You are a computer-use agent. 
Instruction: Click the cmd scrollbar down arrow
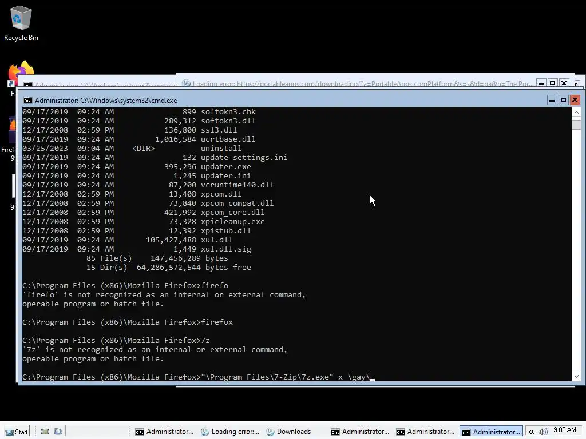[576, 376]
